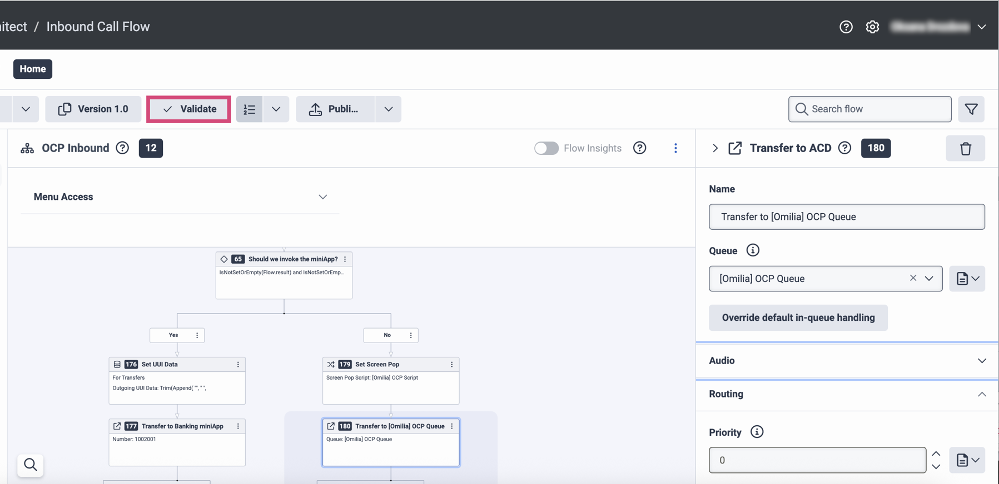The height and width of the screenshot is (484, 999).
Task: Open the help question mark in header
Action: tap(846, 27)
